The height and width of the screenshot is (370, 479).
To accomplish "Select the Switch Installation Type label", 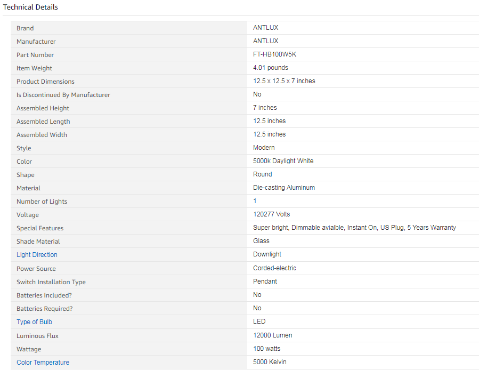I will click(51, 282).
